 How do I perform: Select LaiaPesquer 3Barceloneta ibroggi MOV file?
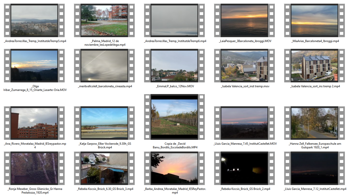pyautogui.click(x=244, y=20)
